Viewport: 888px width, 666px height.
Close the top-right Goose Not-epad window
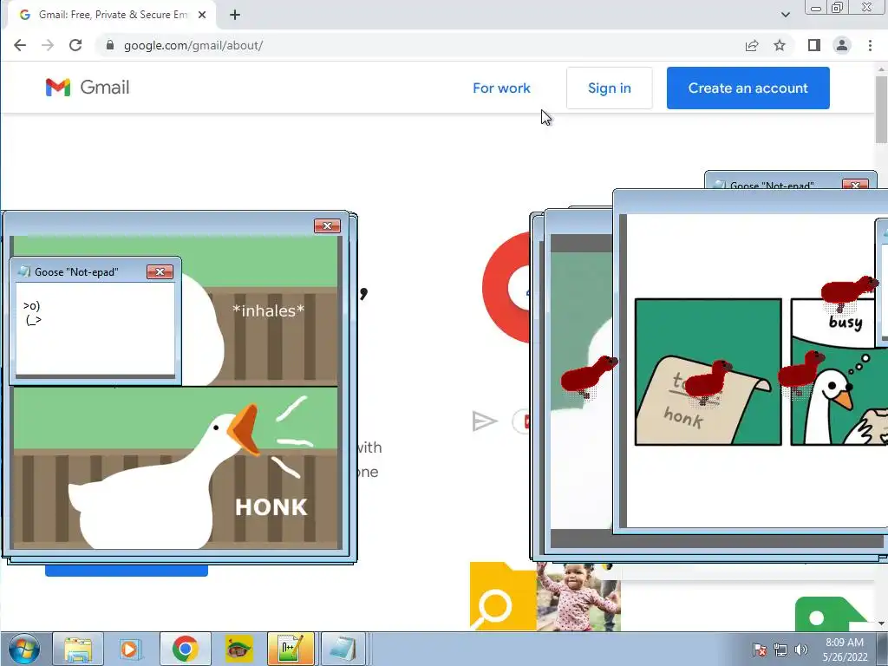tap(855, 186)
